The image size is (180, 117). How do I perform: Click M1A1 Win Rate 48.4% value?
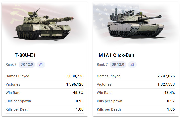point(169,93)
